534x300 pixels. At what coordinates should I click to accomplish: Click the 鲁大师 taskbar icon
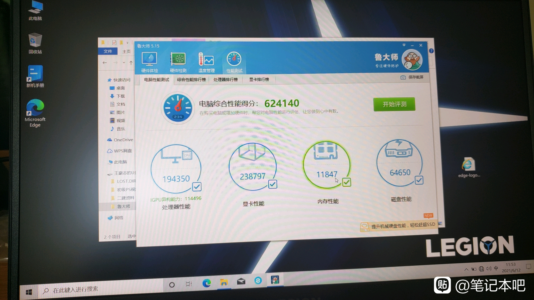click(x=275, y=280)
